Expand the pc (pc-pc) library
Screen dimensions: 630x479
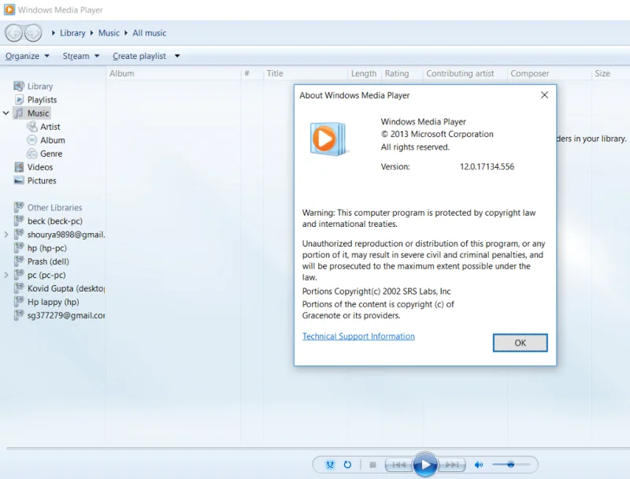(x=6, y=274)
